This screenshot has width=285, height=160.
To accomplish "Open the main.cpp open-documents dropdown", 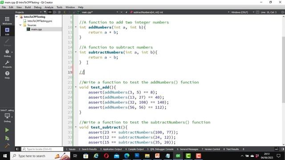I will pos(117,12).
